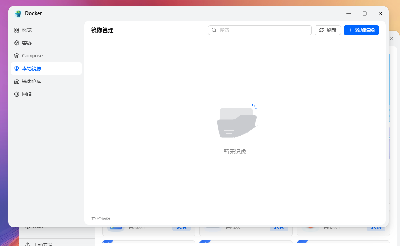
Task: Click the 共0个镜像 status text
Action: 100,218
